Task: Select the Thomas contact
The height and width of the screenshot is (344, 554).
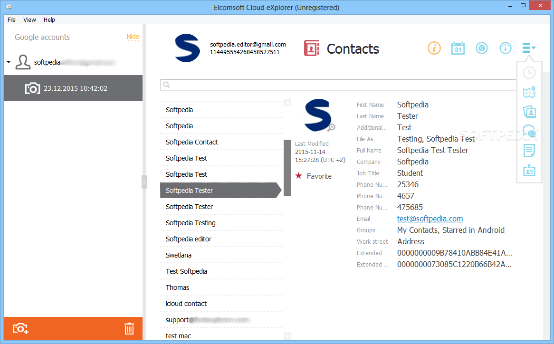Action: tap(221, 287)
